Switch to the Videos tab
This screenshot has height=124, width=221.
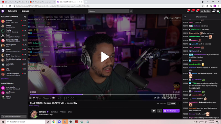coord(63,112)
